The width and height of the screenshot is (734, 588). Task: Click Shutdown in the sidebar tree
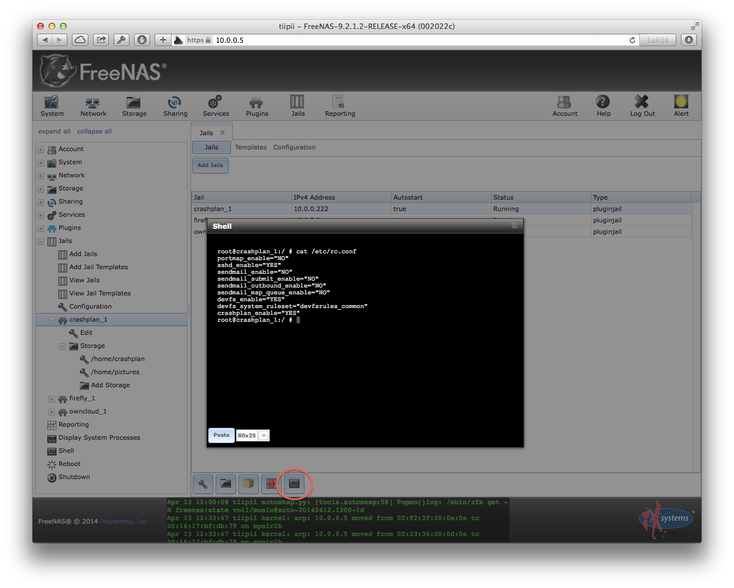pos(74,477)
